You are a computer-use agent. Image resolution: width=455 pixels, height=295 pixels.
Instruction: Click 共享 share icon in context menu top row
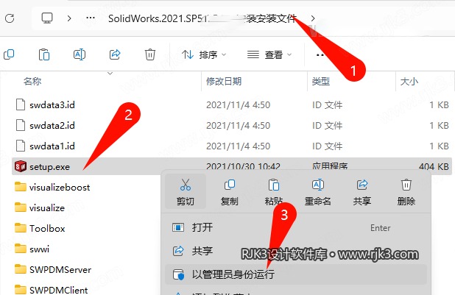coord(361,191)
